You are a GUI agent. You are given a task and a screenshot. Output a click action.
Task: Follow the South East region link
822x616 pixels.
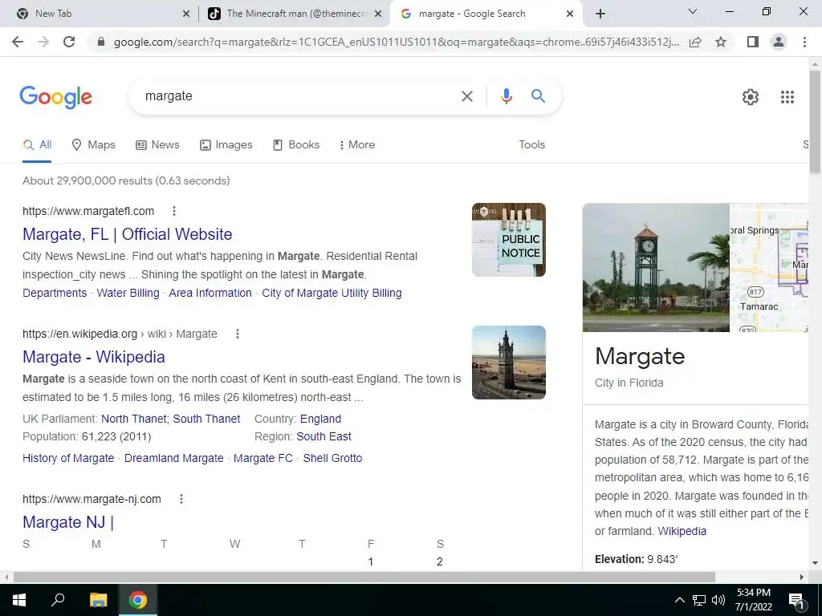pos(324,437)
